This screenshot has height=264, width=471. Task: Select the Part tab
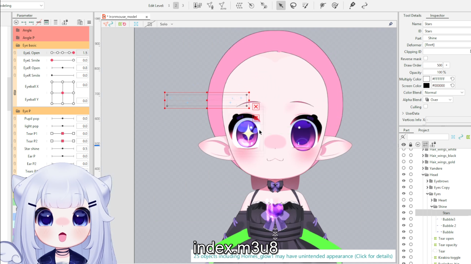point(406,130)
